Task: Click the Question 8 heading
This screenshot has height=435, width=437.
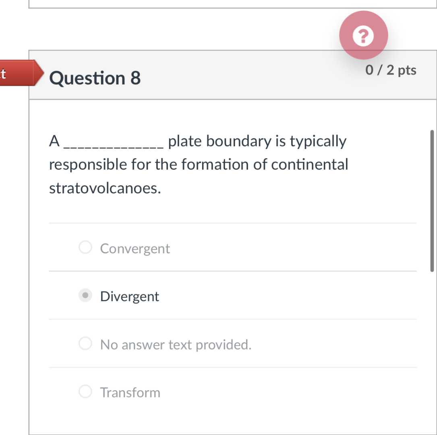Action: (x=95, y=78)
